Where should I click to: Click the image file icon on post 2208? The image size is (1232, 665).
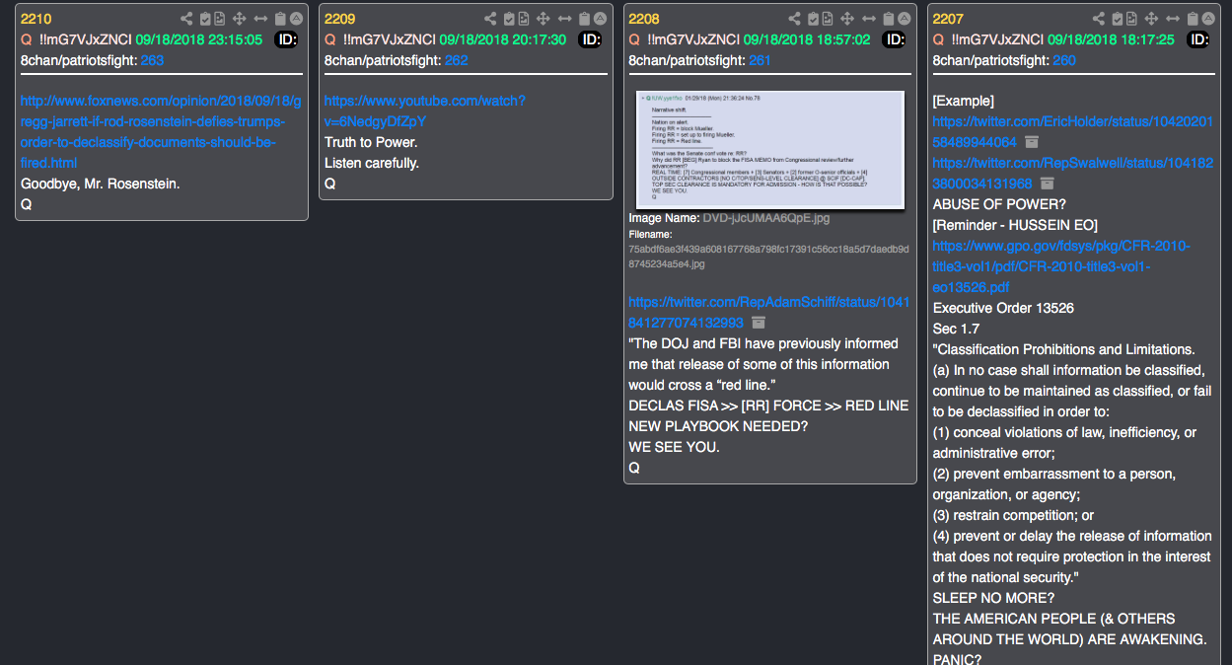828,19
